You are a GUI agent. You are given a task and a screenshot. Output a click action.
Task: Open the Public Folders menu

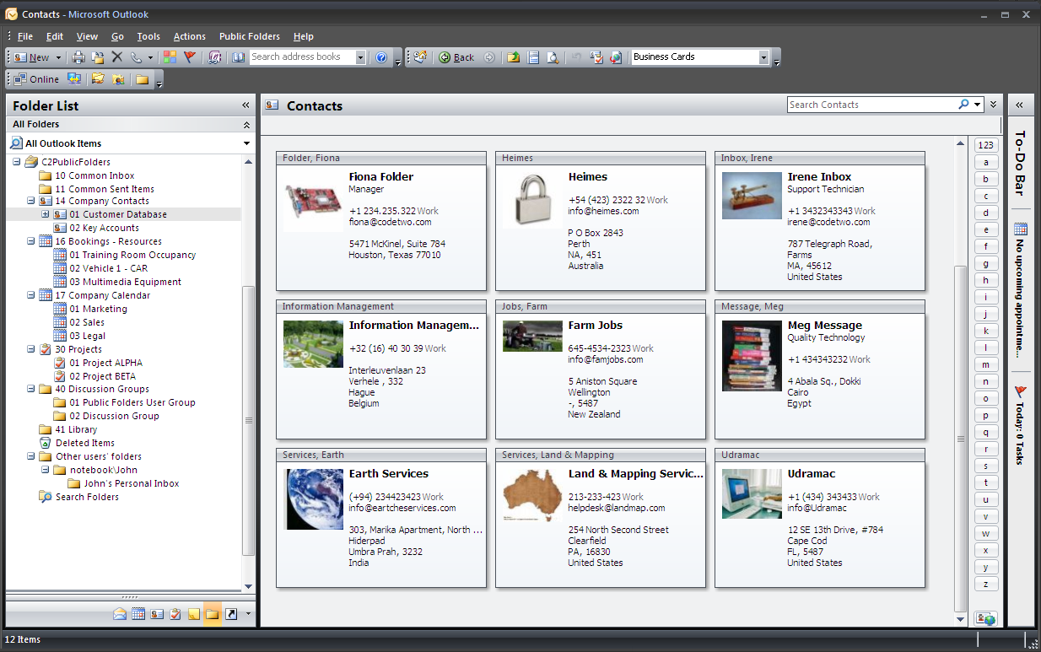(x=250, y=36)
